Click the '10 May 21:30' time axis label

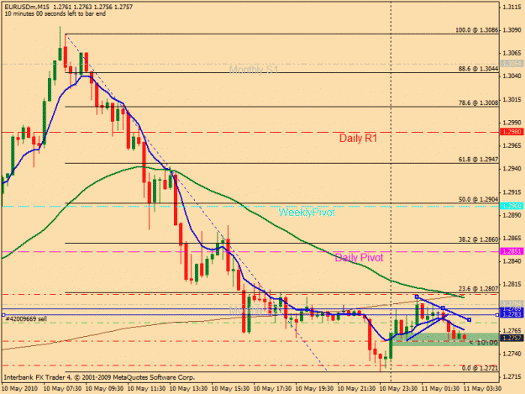(x=357, y=389)
